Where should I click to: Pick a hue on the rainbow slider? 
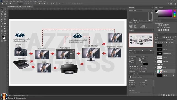[175, 14]
